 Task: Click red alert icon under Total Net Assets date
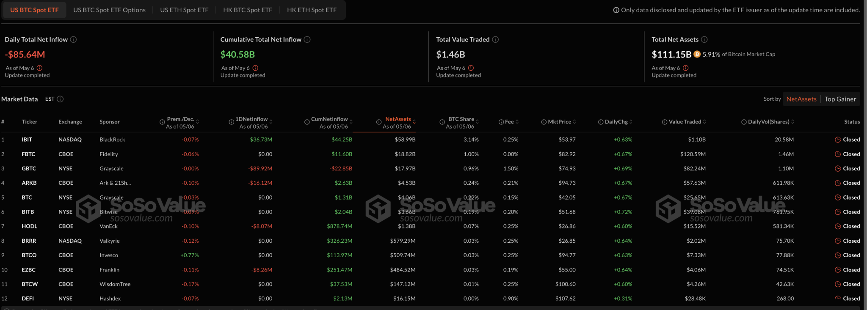point(686,68)
